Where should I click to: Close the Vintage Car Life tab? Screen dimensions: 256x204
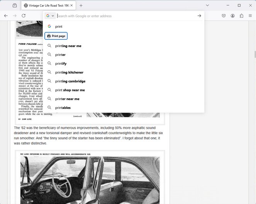point(71,5)
